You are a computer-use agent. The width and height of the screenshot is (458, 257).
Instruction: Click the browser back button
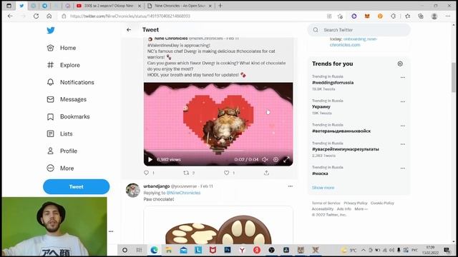coord(10,16)
